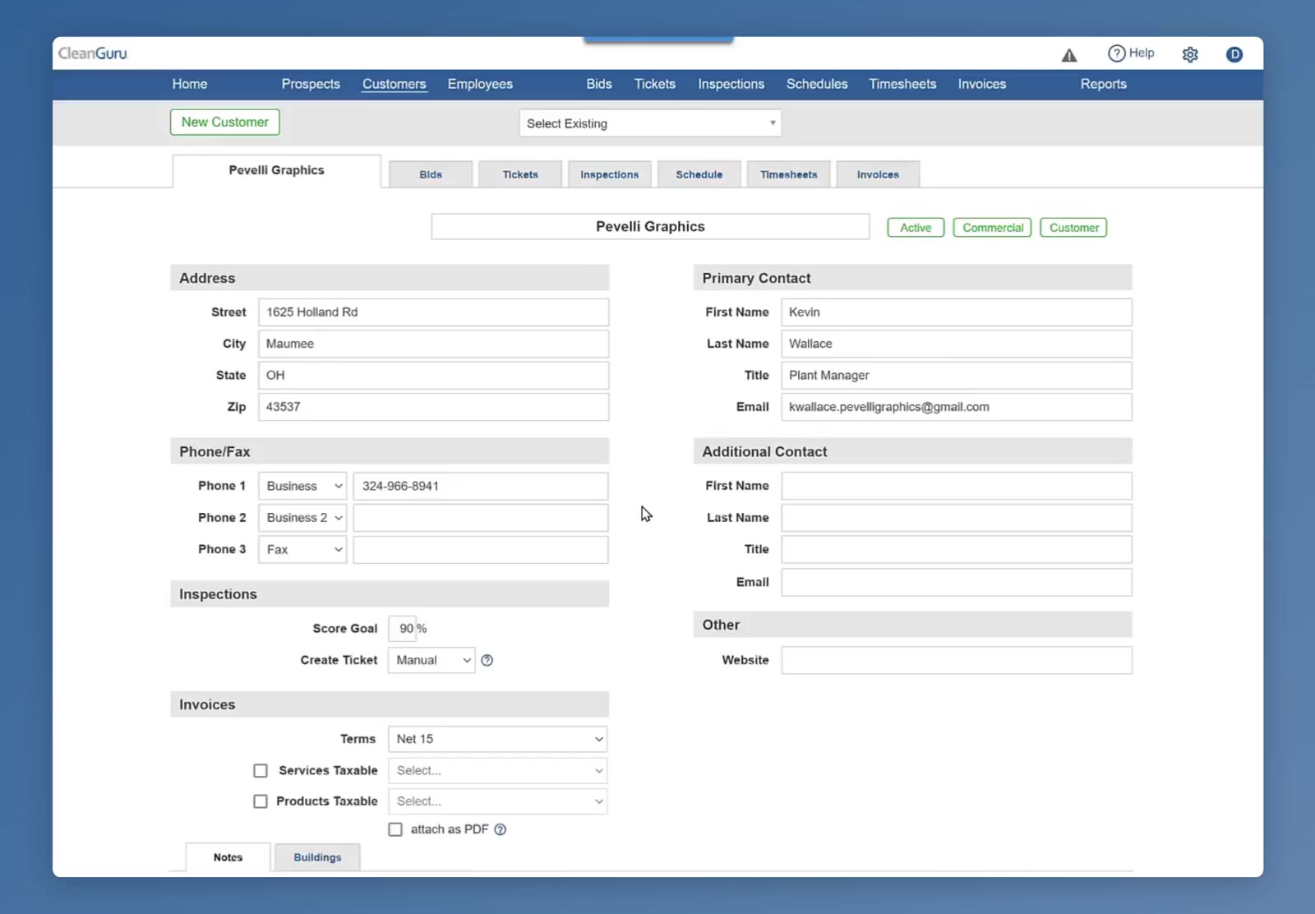
Task: Open settings with the gear icon
Action: pos(1190,54)
